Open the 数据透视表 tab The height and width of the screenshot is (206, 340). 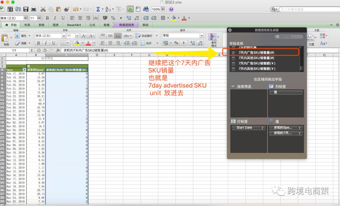(x=127, y=25)
